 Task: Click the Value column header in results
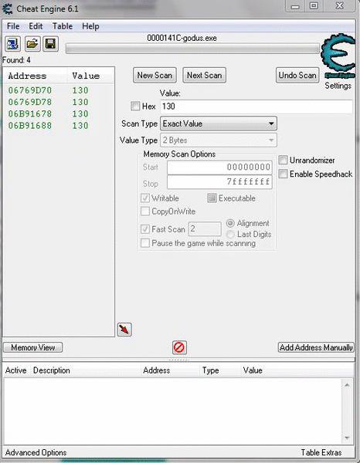pos(90,76)
